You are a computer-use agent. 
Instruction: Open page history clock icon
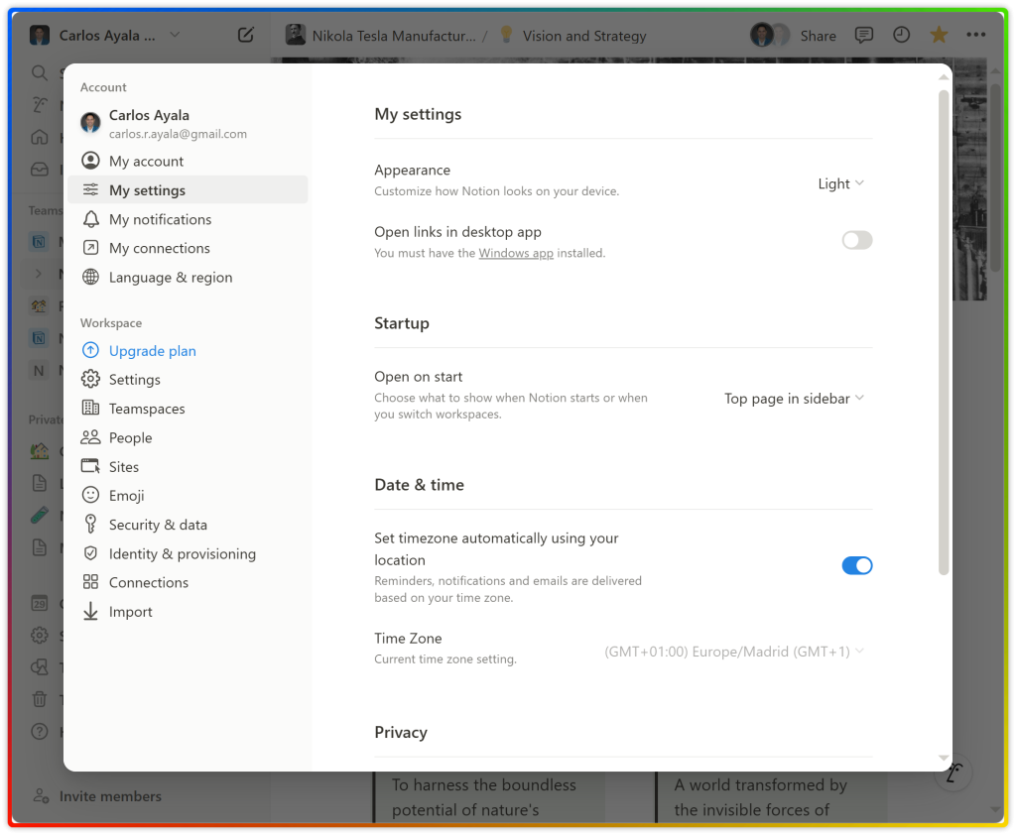pos(901,35)
